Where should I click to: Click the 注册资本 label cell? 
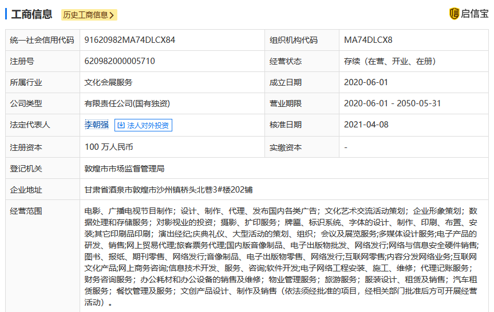point(42,147)
